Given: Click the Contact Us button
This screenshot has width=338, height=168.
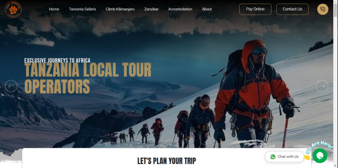Looking at the screenshot, I should pos(292,9).
